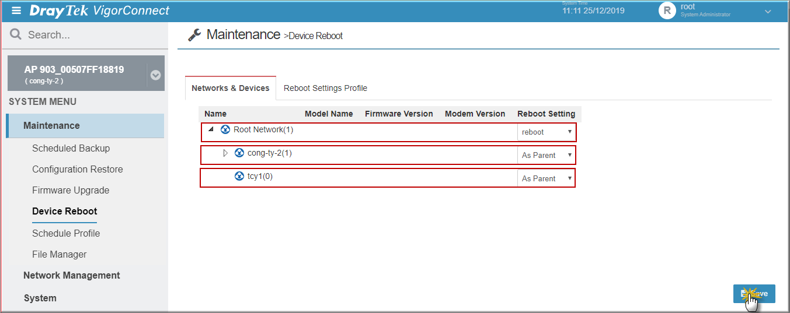Click the tcy1 network icon
790x313 pixels.
pyautogui.click(x=239, y=176)
